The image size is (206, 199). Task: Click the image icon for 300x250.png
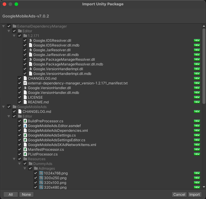tap(41, 178)
